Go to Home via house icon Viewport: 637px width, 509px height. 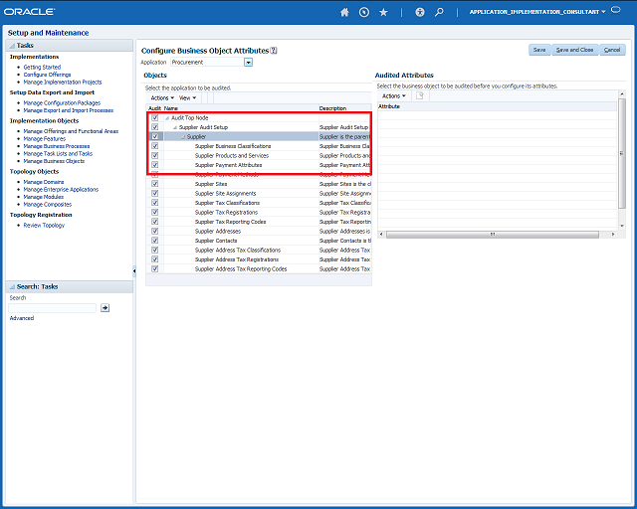coord(345,13)
